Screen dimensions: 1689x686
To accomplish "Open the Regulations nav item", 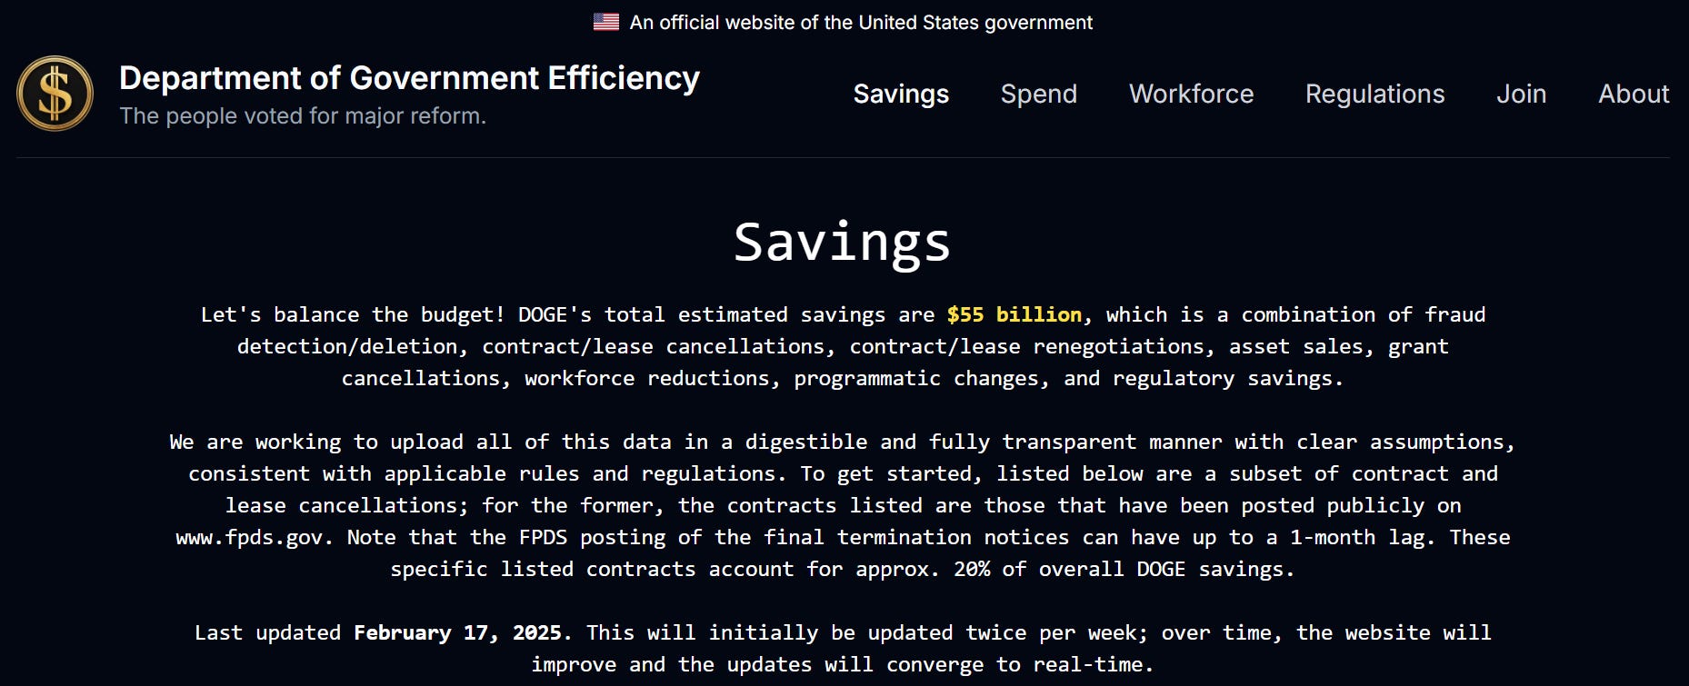I will (1374, 94).
